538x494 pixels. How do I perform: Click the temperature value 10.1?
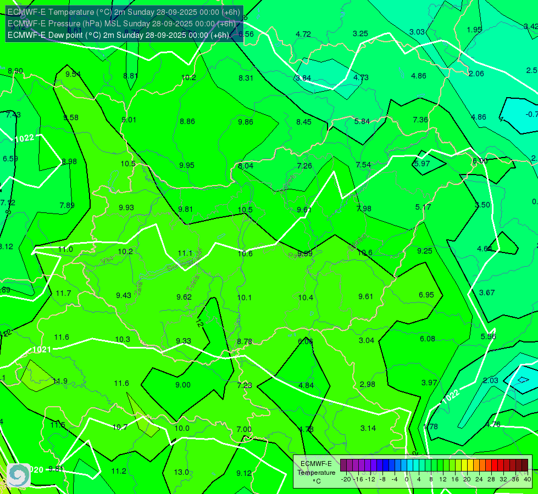[245, 297]
